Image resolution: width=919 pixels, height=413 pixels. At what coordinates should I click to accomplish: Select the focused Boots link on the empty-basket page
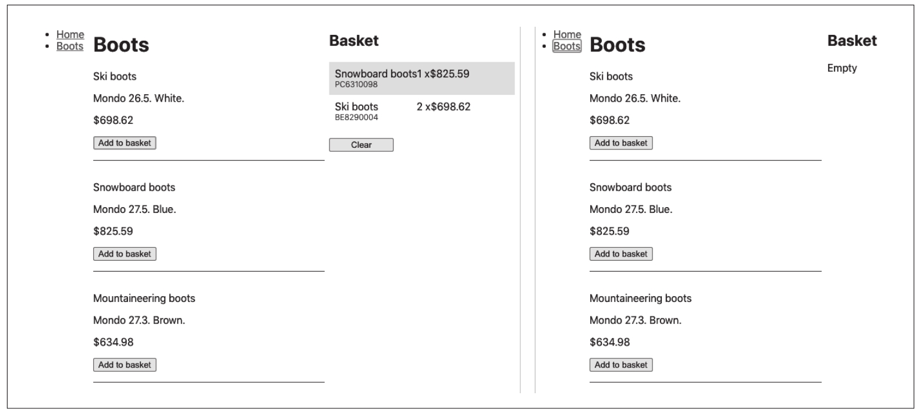click(x=567, y=47)
